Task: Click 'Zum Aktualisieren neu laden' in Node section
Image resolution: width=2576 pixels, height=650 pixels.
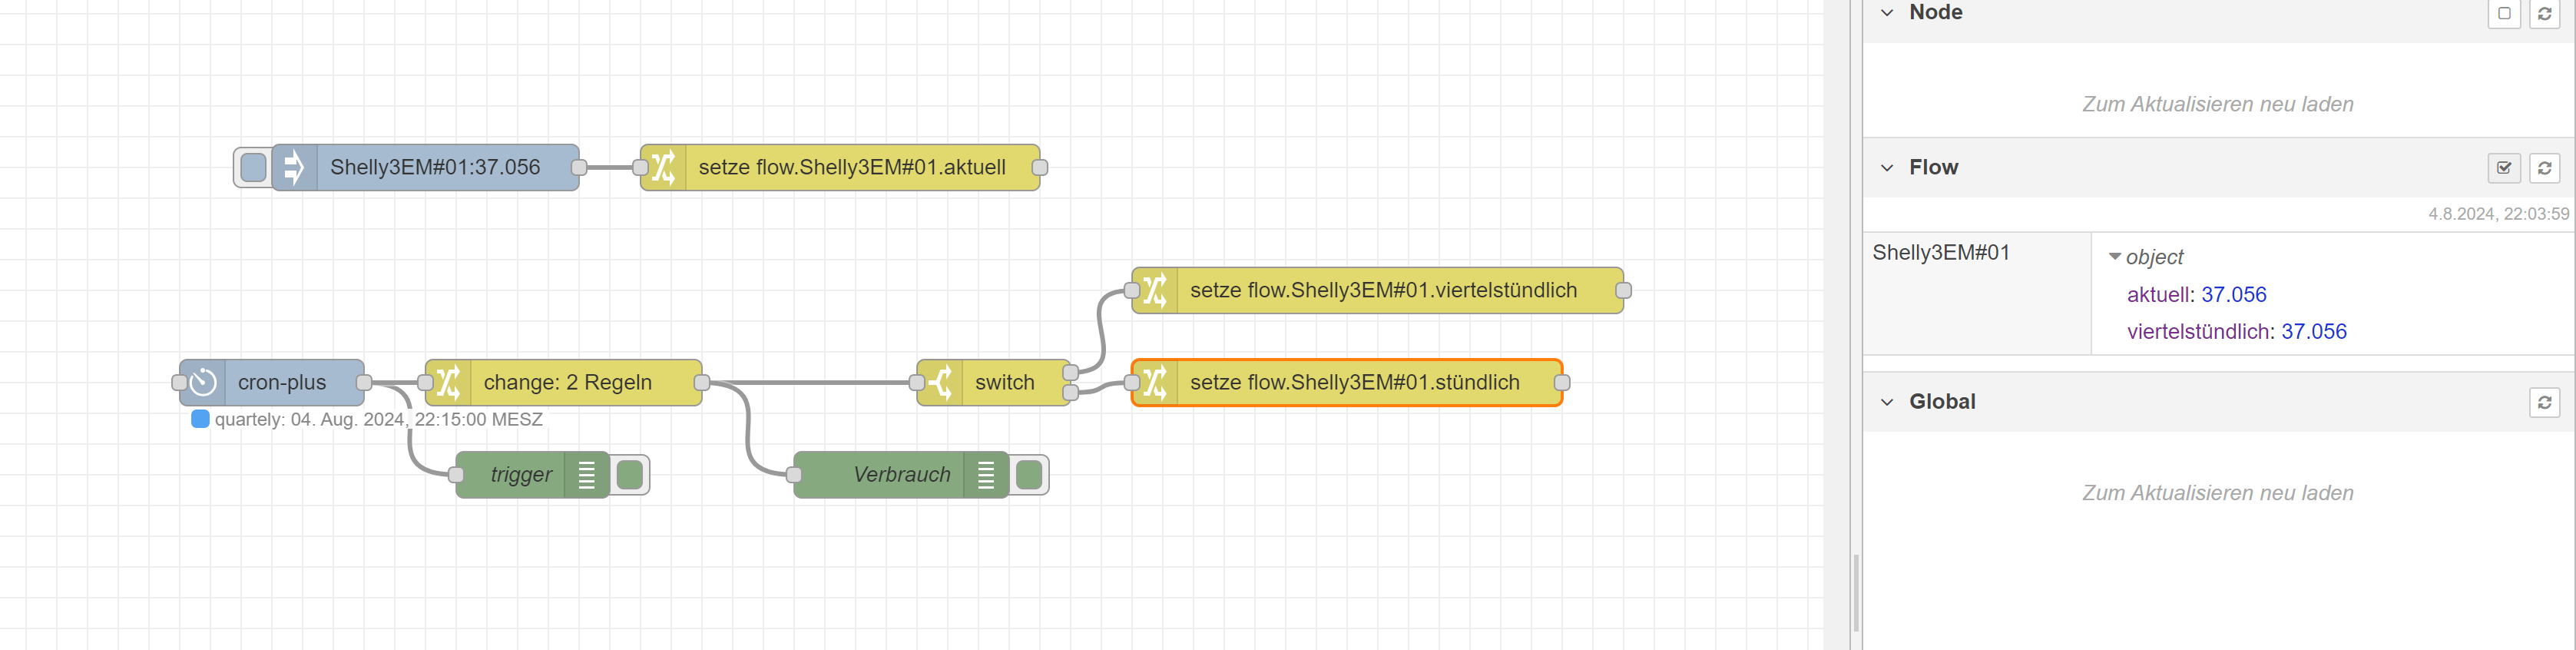Action: [2217, 104]
